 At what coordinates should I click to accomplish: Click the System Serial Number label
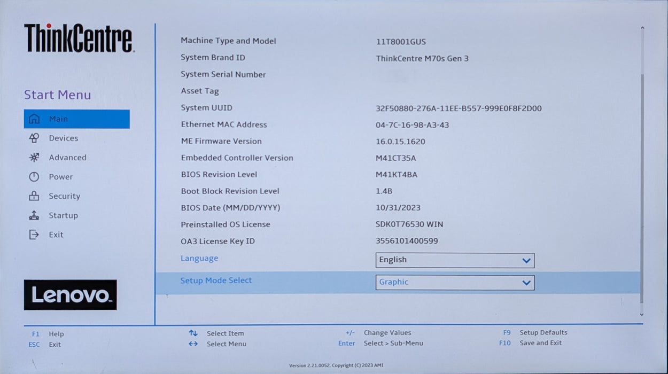pos(223,74)
